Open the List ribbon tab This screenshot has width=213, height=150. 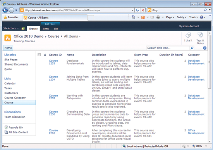coord(56,29)
